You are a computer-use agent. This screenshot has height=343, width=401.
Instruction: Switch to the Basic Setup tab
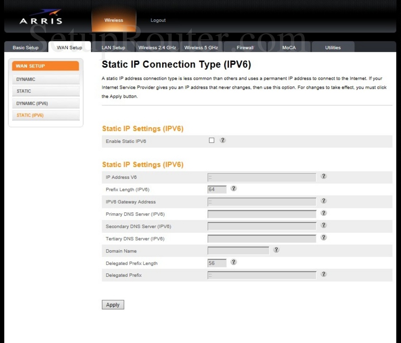click(x=26, y=47)
